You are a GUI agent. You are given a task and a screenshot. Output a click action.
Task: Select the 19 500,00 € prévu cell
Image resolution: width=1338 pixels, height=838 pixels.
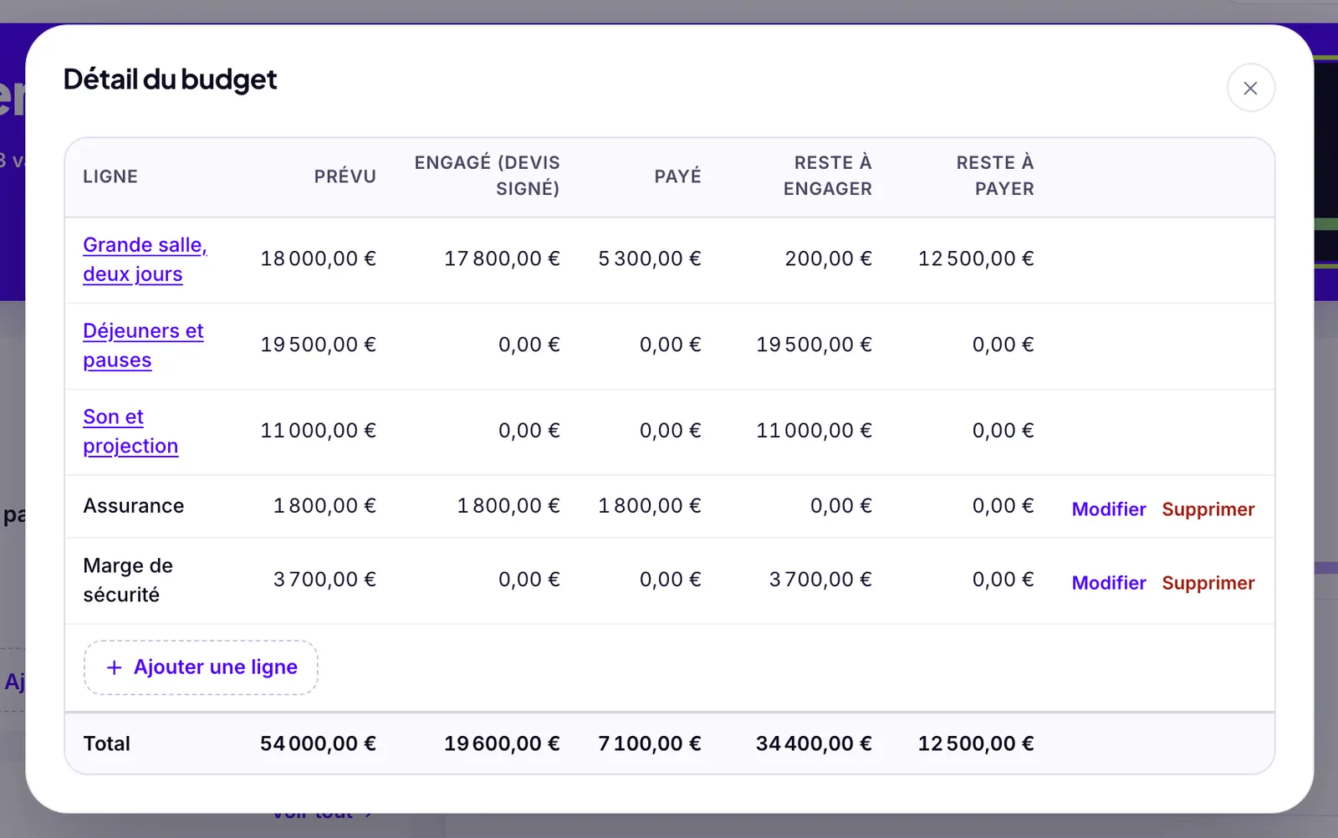[318, 345]
